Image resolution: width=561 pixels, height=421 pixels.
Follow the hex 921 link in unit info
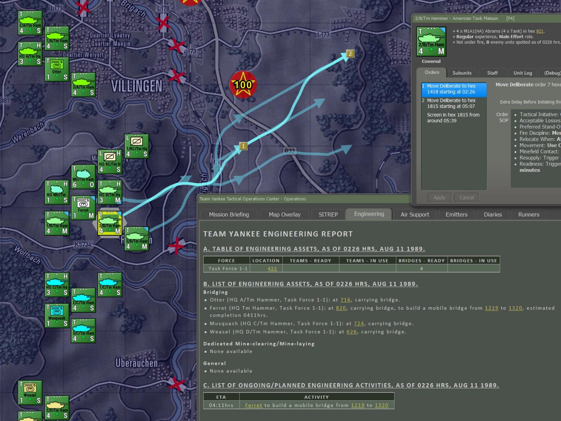coord(539,31)
